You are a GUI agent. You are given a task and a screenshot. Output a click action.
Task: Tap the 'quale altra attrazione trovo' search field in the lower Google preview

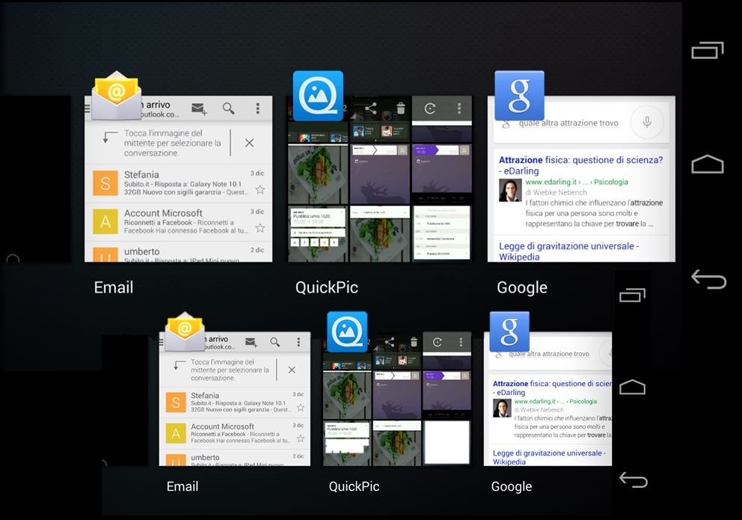(549, 354)
